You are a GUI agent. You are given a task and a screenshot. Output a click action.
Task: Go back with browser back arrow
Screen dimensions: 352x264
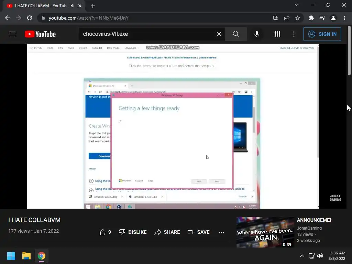tap(8, 18)
